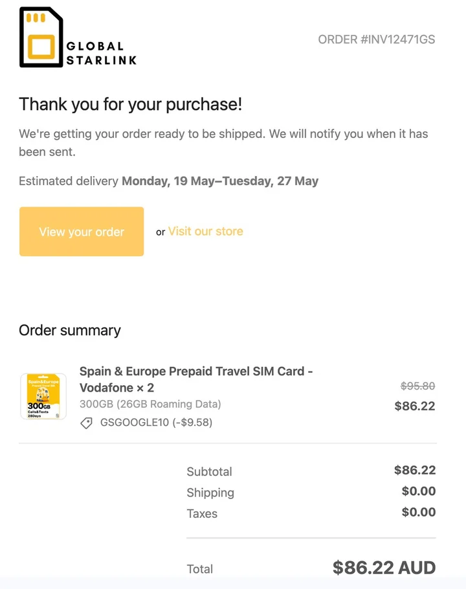Open the View your order button
The width and height of the screenshot is (466, 589).
coord(82,232)
